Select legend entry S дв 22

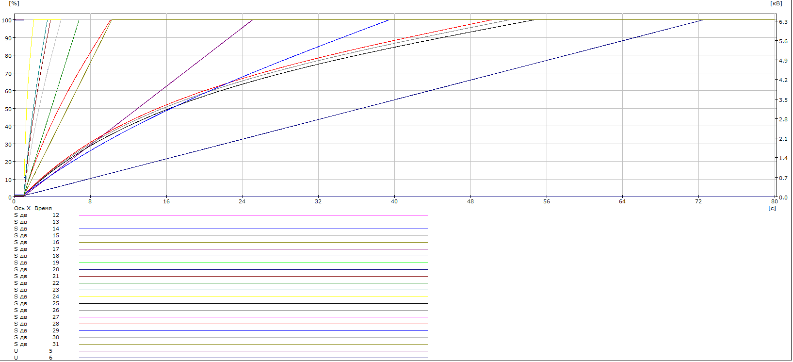click(x=36, y=283)
